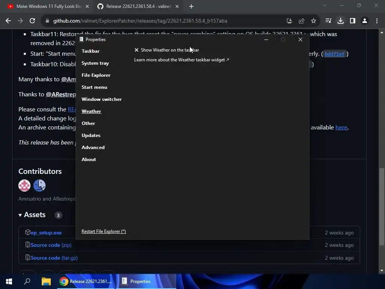
Task: Click share page icon in address bar
Action: click(x=302, y=21)
